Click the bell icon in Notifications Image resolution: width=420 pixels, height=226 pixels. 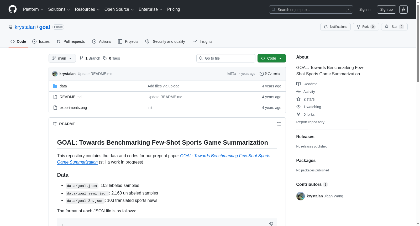tap(326, 27)
